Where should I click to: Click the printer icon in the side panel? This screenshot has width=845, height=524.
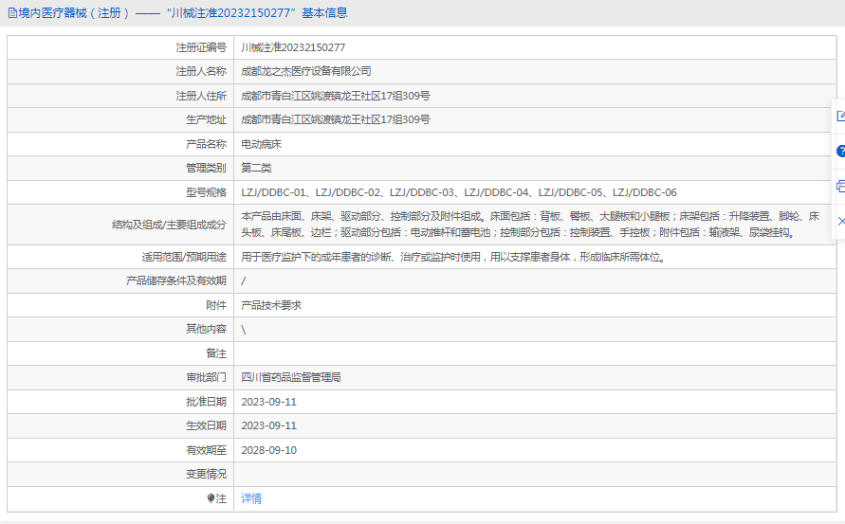pyautogui.click(x=840, y=187)
